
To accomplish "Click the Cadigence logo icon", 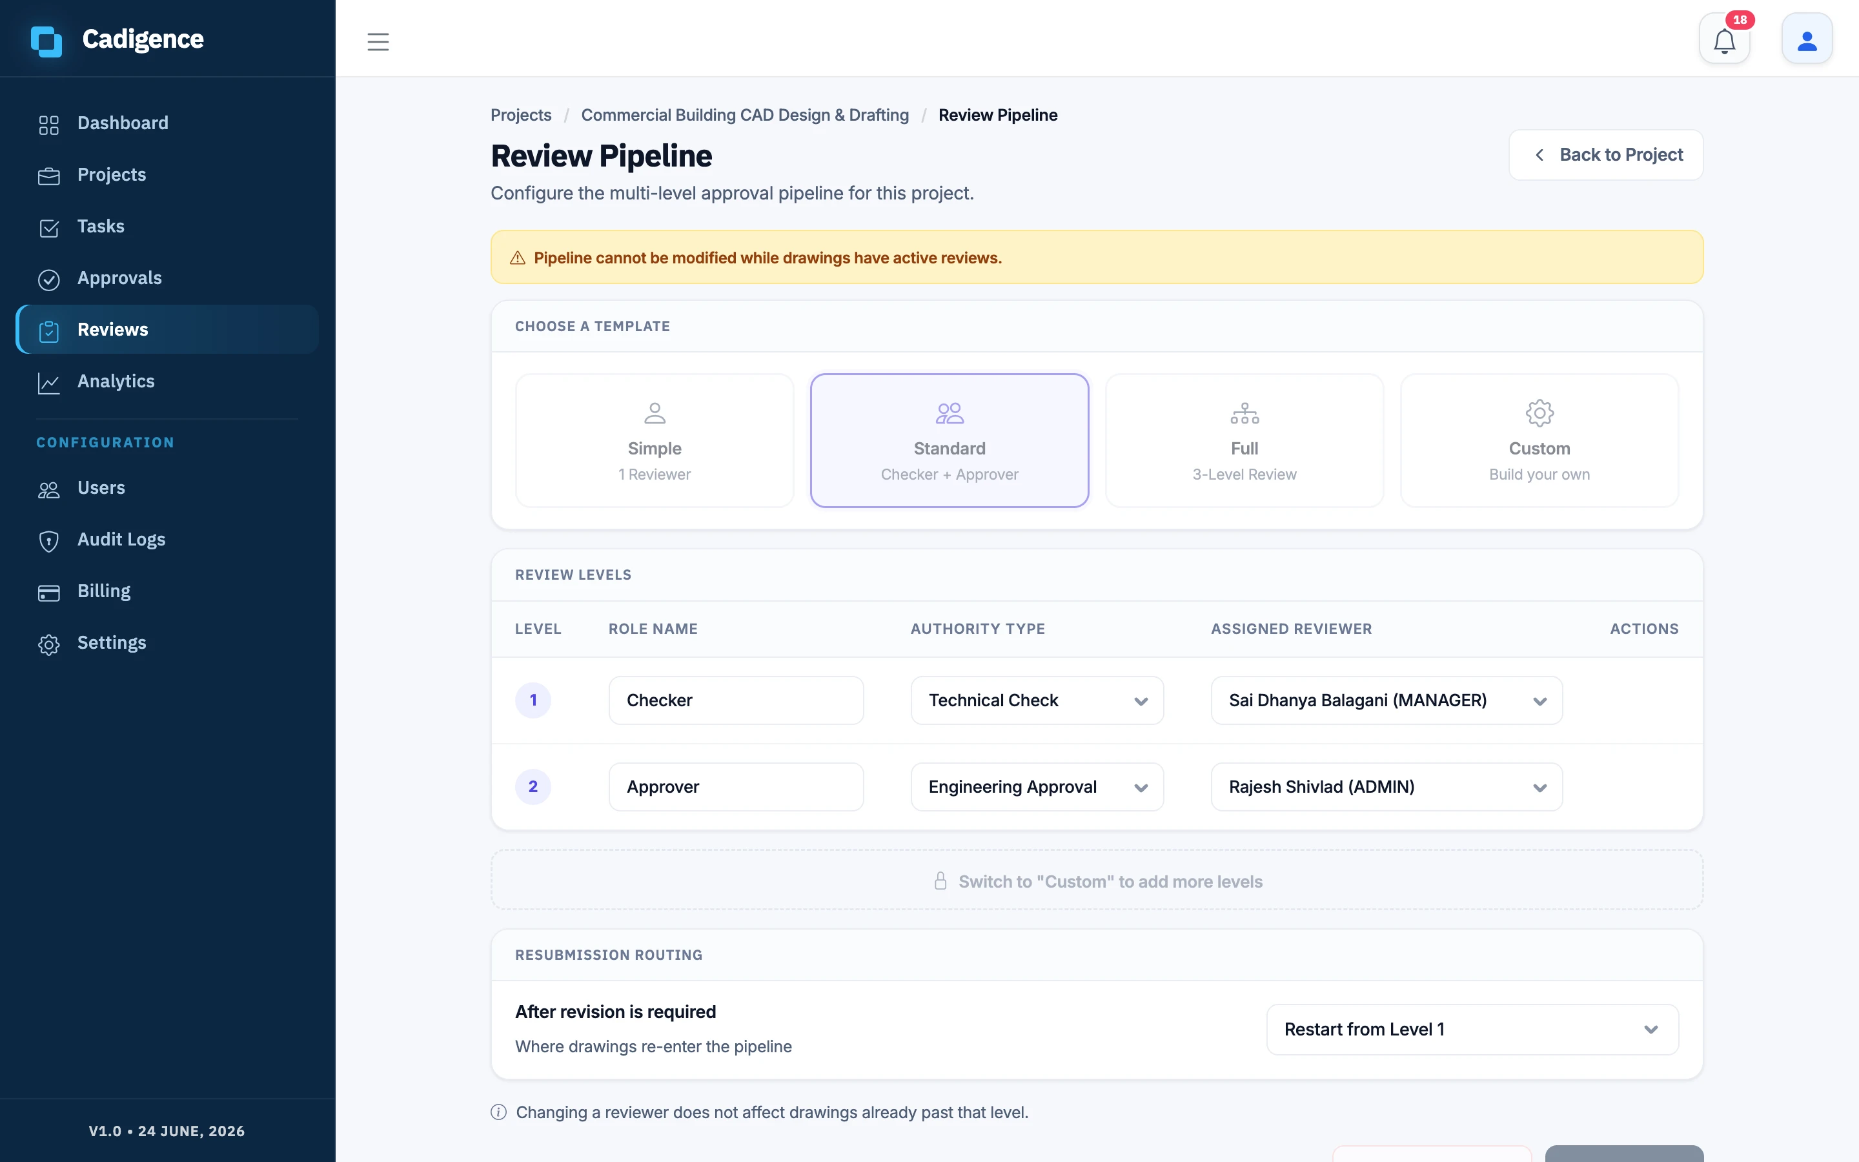I will pos(46,41).
